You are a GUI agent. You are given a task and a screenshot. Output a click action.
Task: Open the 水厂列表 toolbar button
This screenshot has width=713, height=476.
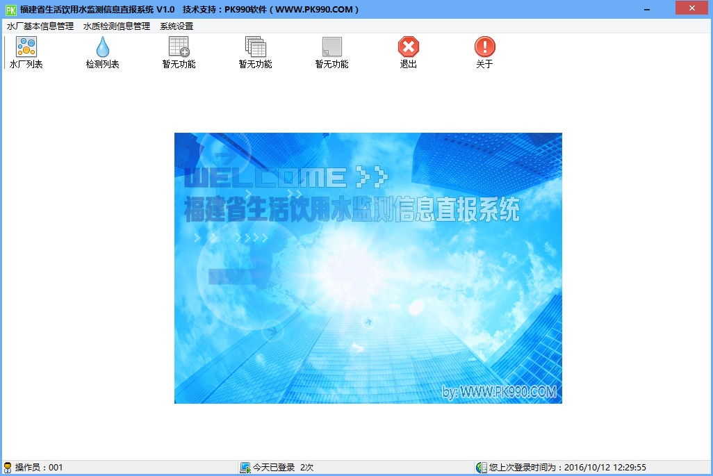click(26, 53)
